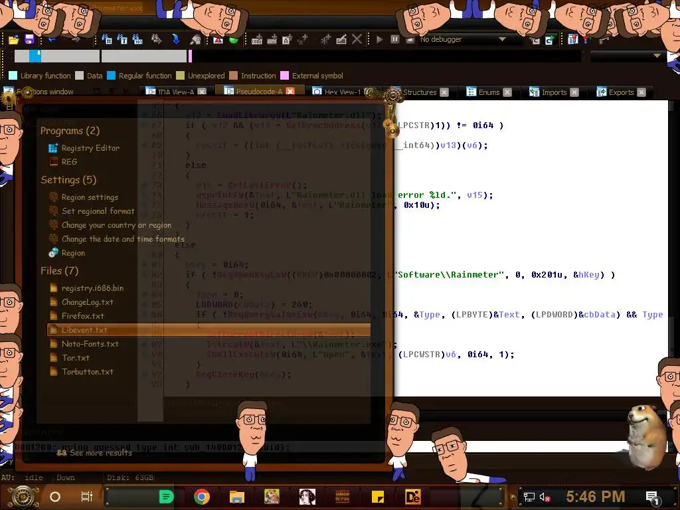This screenshot has height=510, width=680.
Task: Click the Library function cyan color legend
Action: [x=13, y=76]
